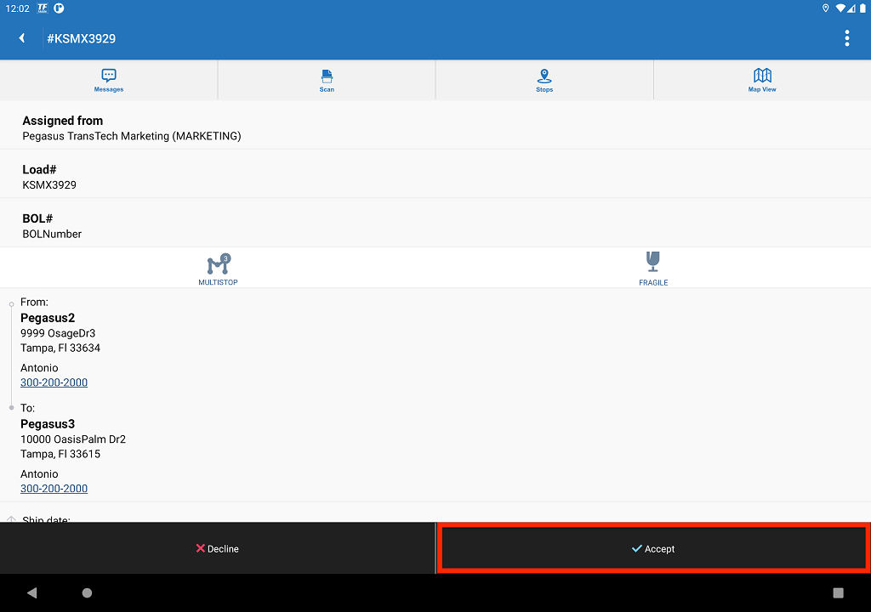Select the Pegasus3 destination name
This screenshot has height=612, width=871.
pyautogui.click(x=48, y=424)
